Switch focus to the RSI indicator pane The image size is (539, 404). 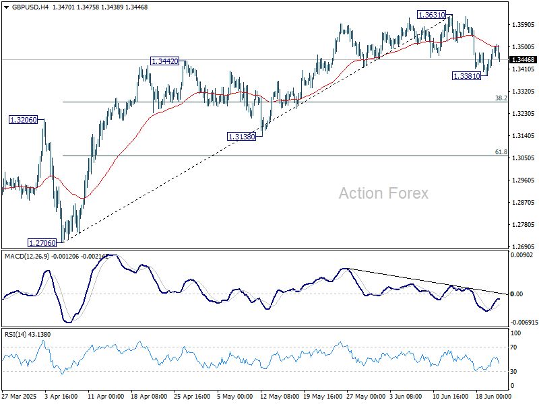[x=269, y=360]
